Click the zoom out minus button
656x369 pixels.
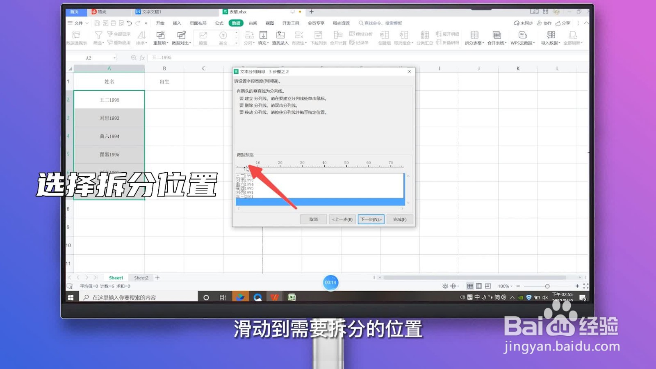(x=518, y=286)
